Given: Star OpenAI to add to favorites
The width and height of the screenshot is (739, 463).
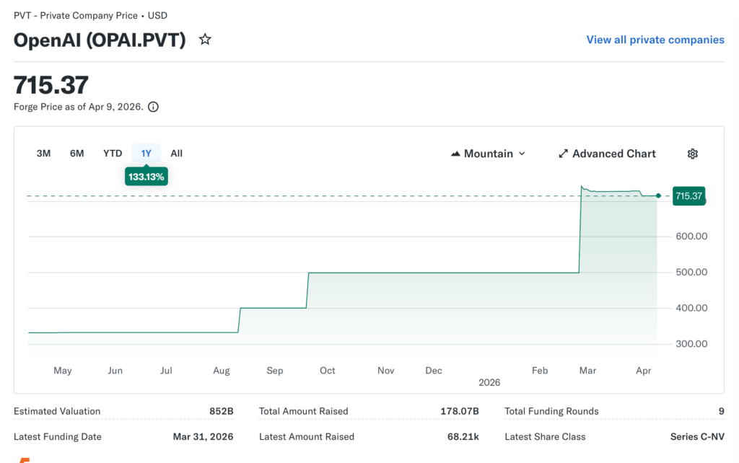Looking at the screenshot, I should pos(205,40).
